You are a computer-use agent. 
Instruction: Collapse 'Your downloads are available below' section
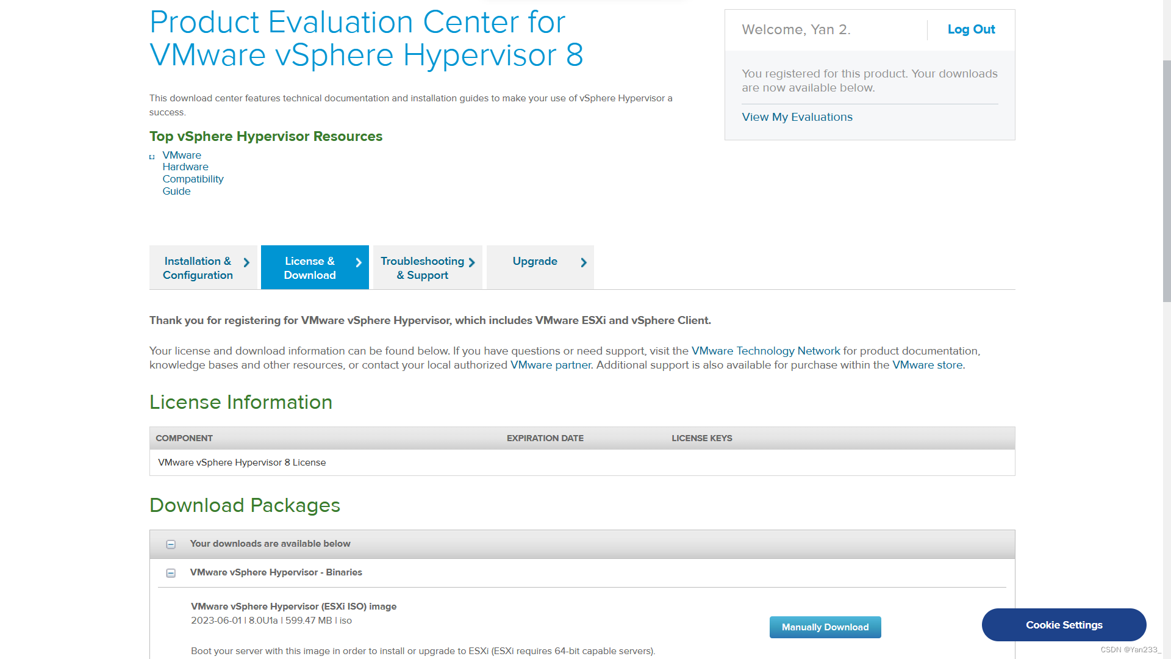click(x=171, y=544)
